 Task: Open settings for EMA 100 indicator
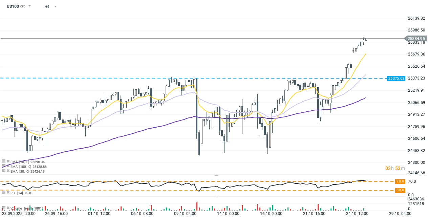pyautogui.click(x=3, y=167)
